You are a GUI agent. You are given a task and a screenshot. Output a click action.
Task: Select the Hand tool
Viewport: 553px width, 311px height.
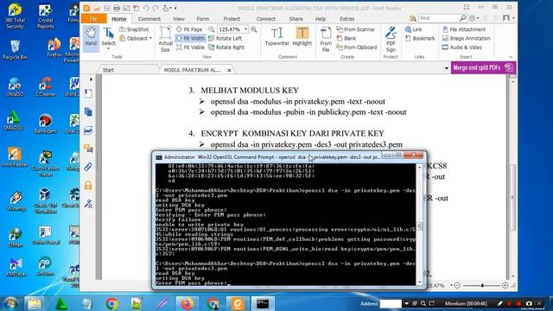point(91,38)
